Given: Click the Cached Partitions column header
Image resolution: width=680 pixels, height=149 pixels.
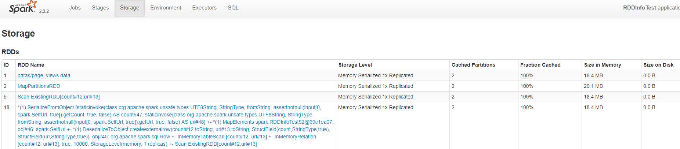Looking at the screenshot, I should pyautogui.click(x=473, y=65).
